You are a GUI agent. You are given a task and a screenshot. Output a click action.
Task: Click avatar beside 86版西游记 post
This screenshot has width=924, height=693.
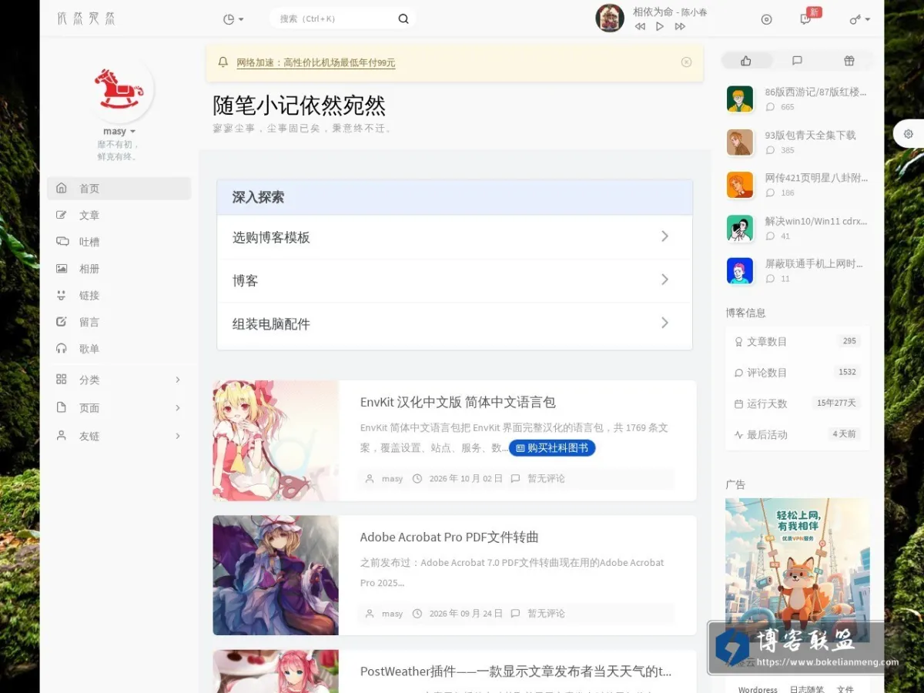pos(740,99)
